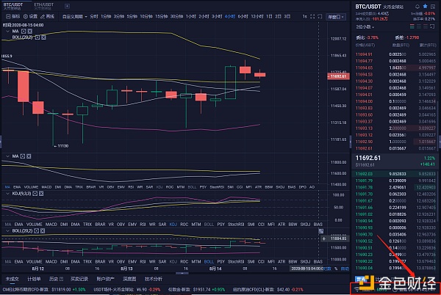Open the custom period dropdown

75,16
